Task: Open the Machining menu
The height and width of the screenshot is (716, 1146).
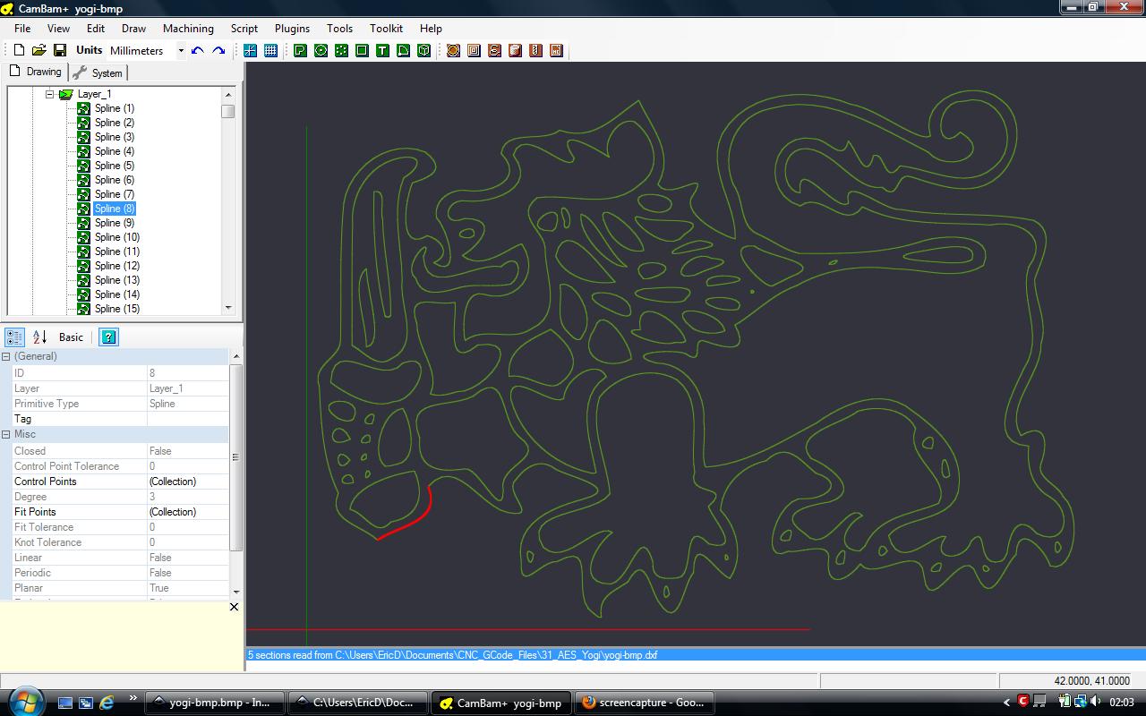Action: (x=188, y=29)
